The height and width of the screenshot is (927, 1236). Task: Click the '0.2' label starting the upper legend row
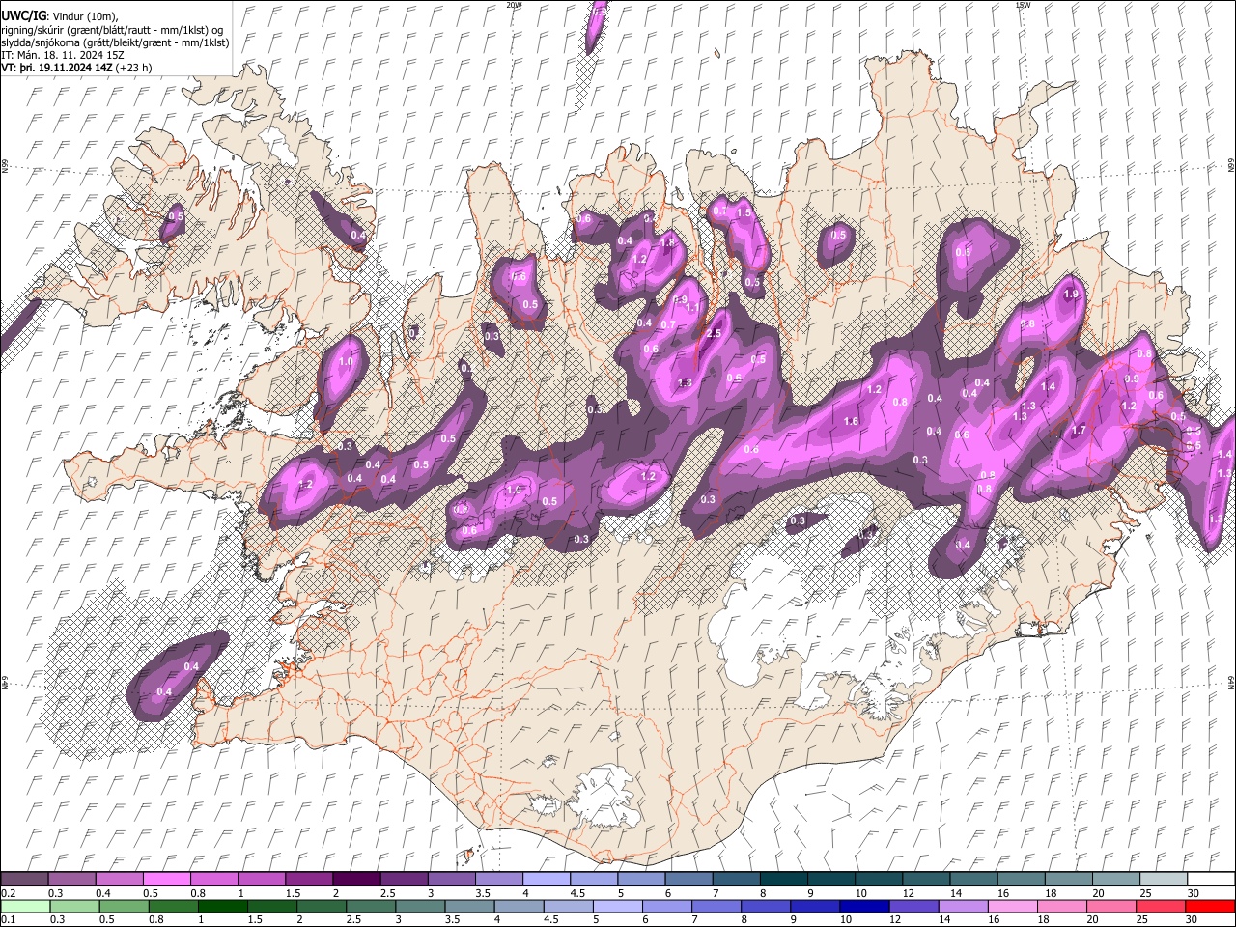click(x=9, y=893)
